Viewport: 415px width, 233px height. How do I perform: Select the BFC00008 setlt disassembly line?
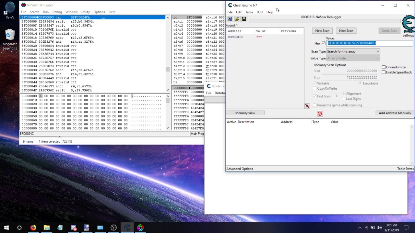pos(93,21)
